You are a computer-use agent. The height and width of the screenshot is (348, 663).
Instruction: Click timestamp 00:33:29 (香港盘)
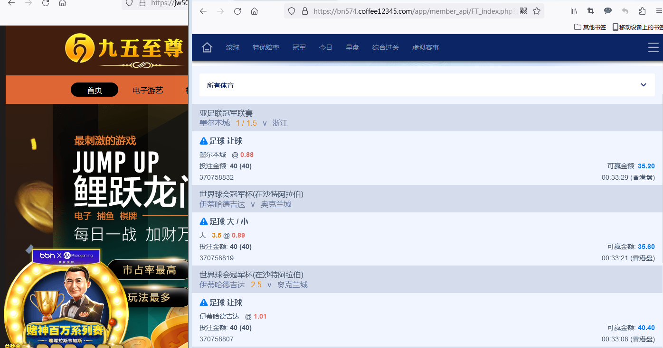tap(628, 177)
